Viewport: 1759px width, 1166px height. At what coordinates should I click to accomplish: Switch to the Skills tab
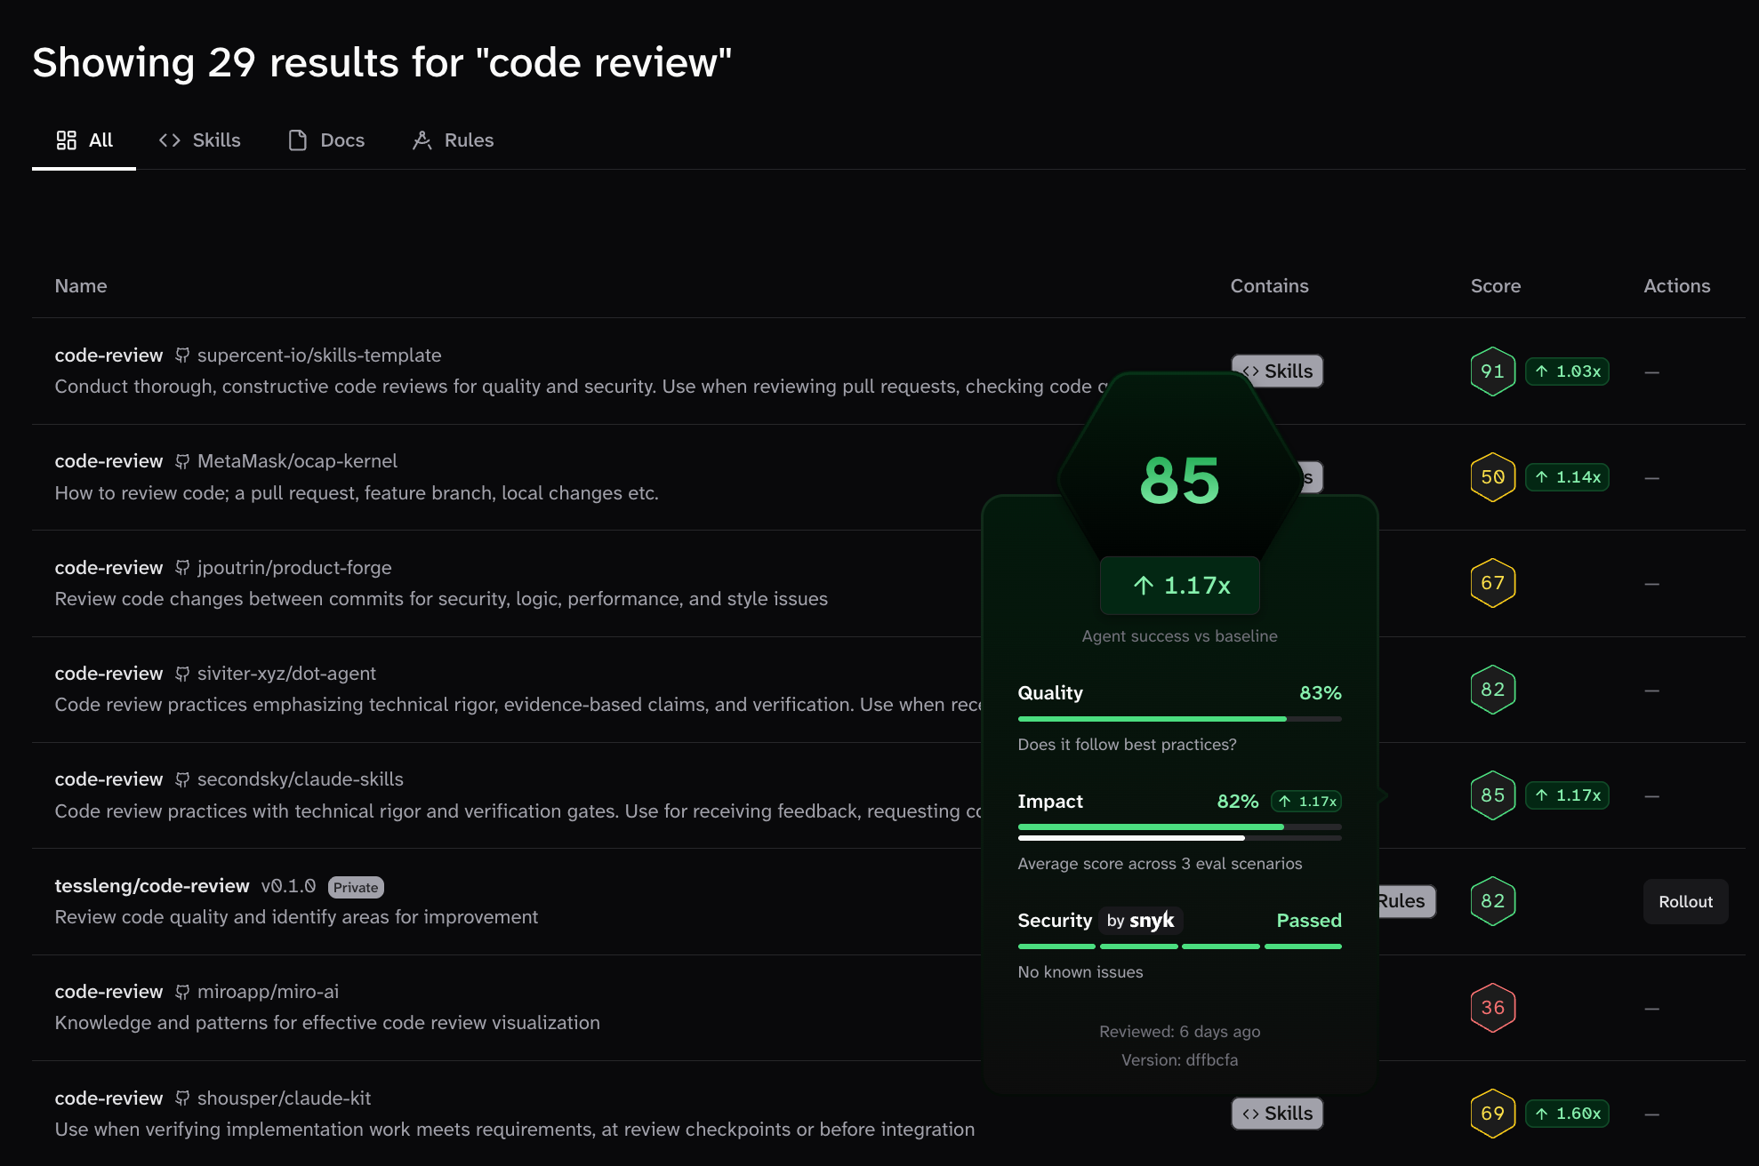coord(200,140)
